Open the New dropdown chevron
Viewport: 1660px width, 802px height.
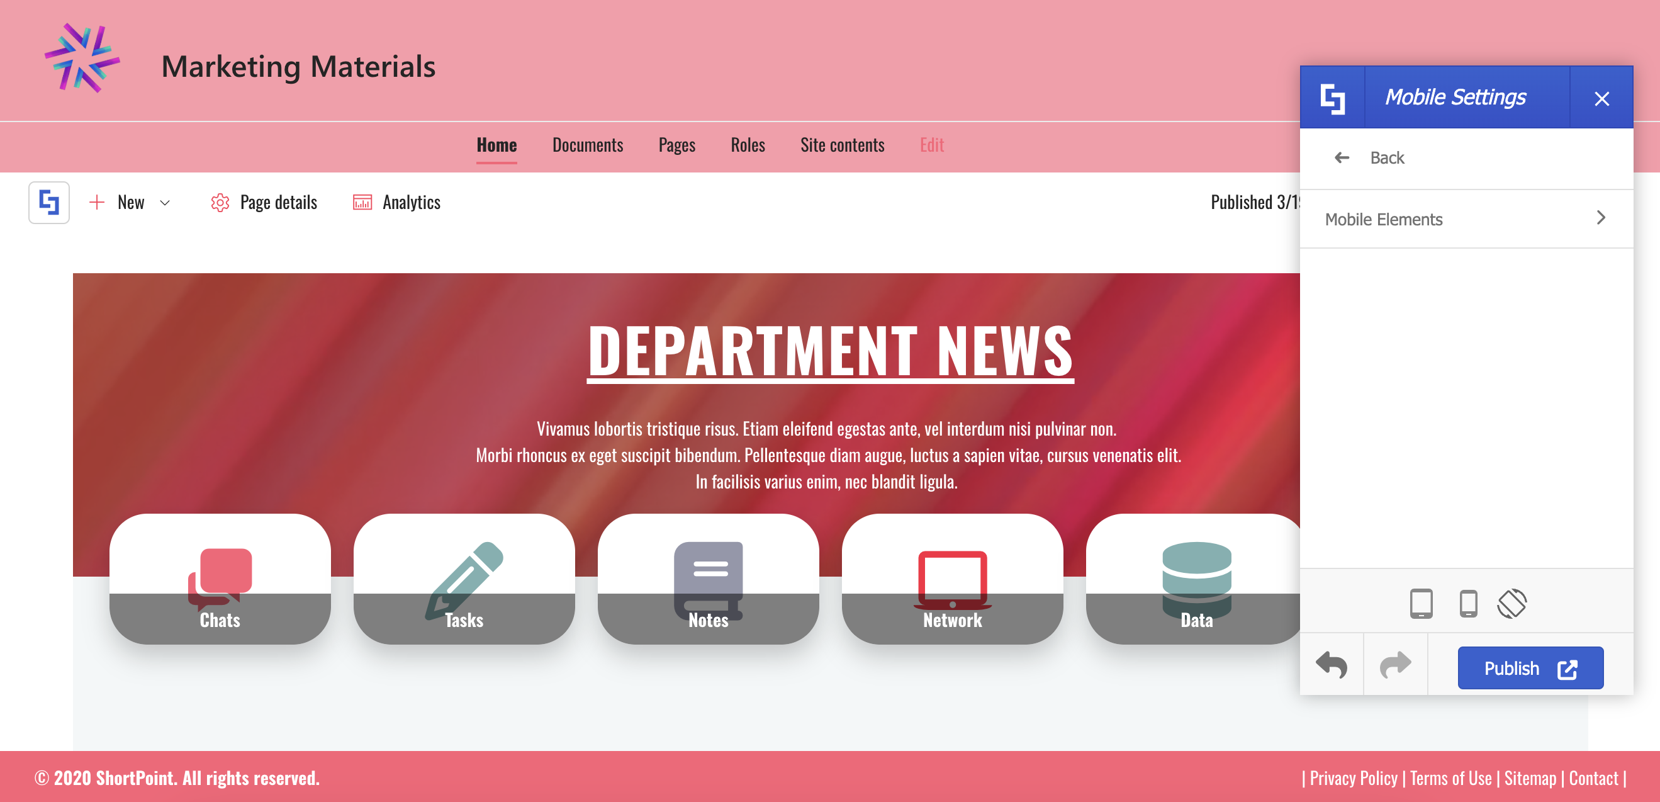pos(165,203)
